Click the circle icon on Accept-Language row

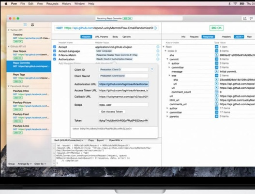click(158, 51)
